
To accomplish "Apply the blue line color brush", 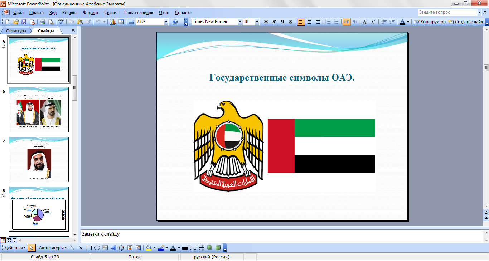I will (x=161, y=248).
